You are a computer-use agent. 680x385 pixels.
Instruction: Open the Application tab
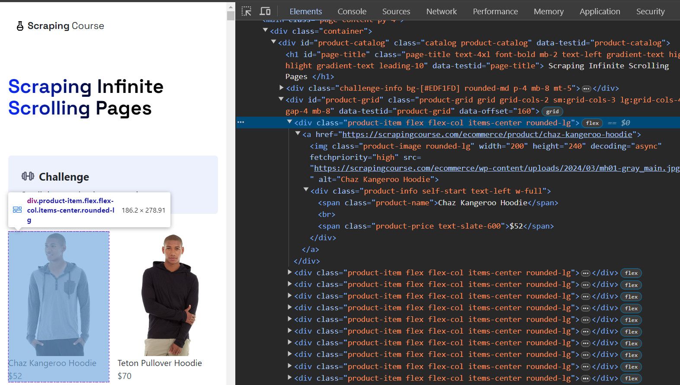coord(600,12)
